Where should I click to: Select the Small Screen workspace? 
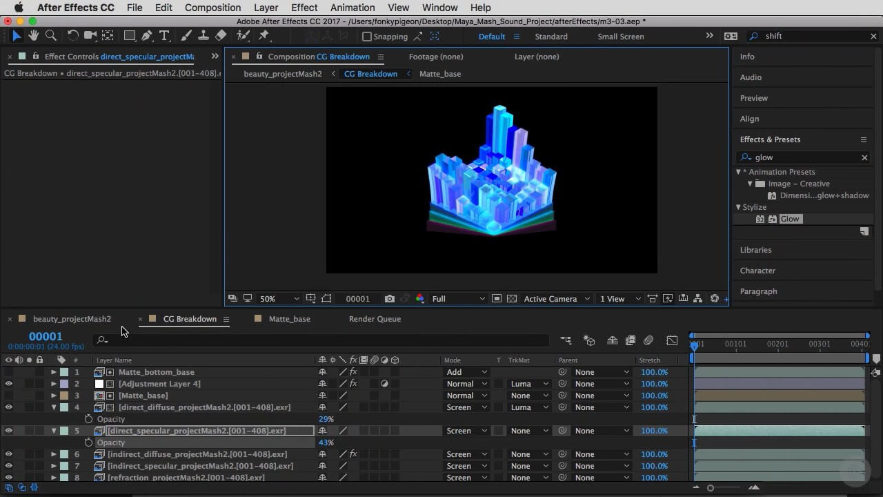(621, 37)
